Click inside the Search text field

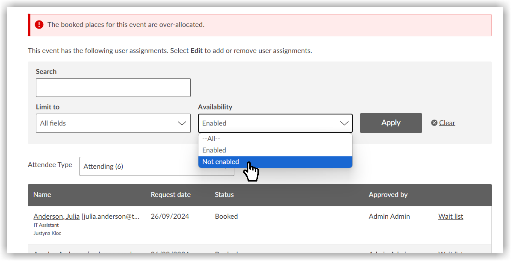(113, 88)
